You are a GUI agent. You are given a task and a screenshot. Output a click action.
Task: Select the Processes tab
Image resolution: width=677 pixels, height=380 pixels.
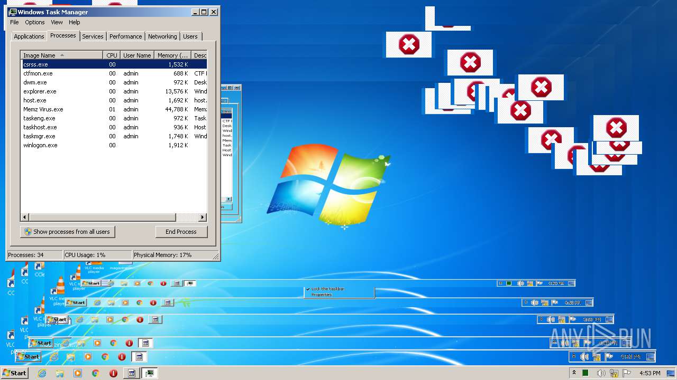pos(63,35)
